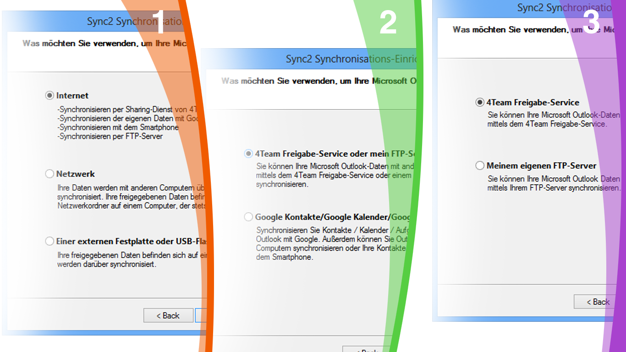Viewport: 626px width, 352px height.
Task: Click Back in the first wizard dialog
Action: pos(168,315)
